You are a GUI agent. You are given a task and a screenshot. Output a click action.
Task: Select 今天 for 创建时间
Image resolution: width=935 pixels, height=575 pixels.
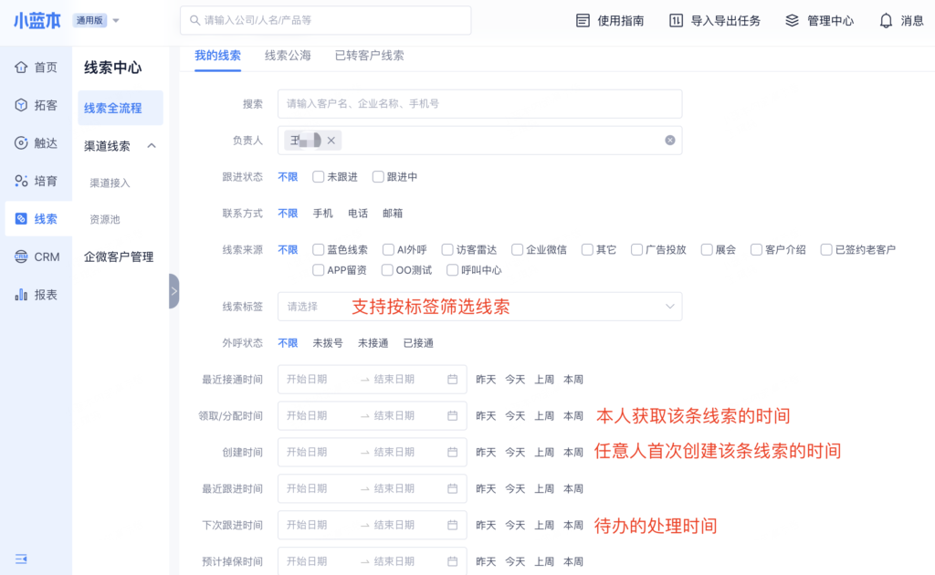click(x=515, y=453)
